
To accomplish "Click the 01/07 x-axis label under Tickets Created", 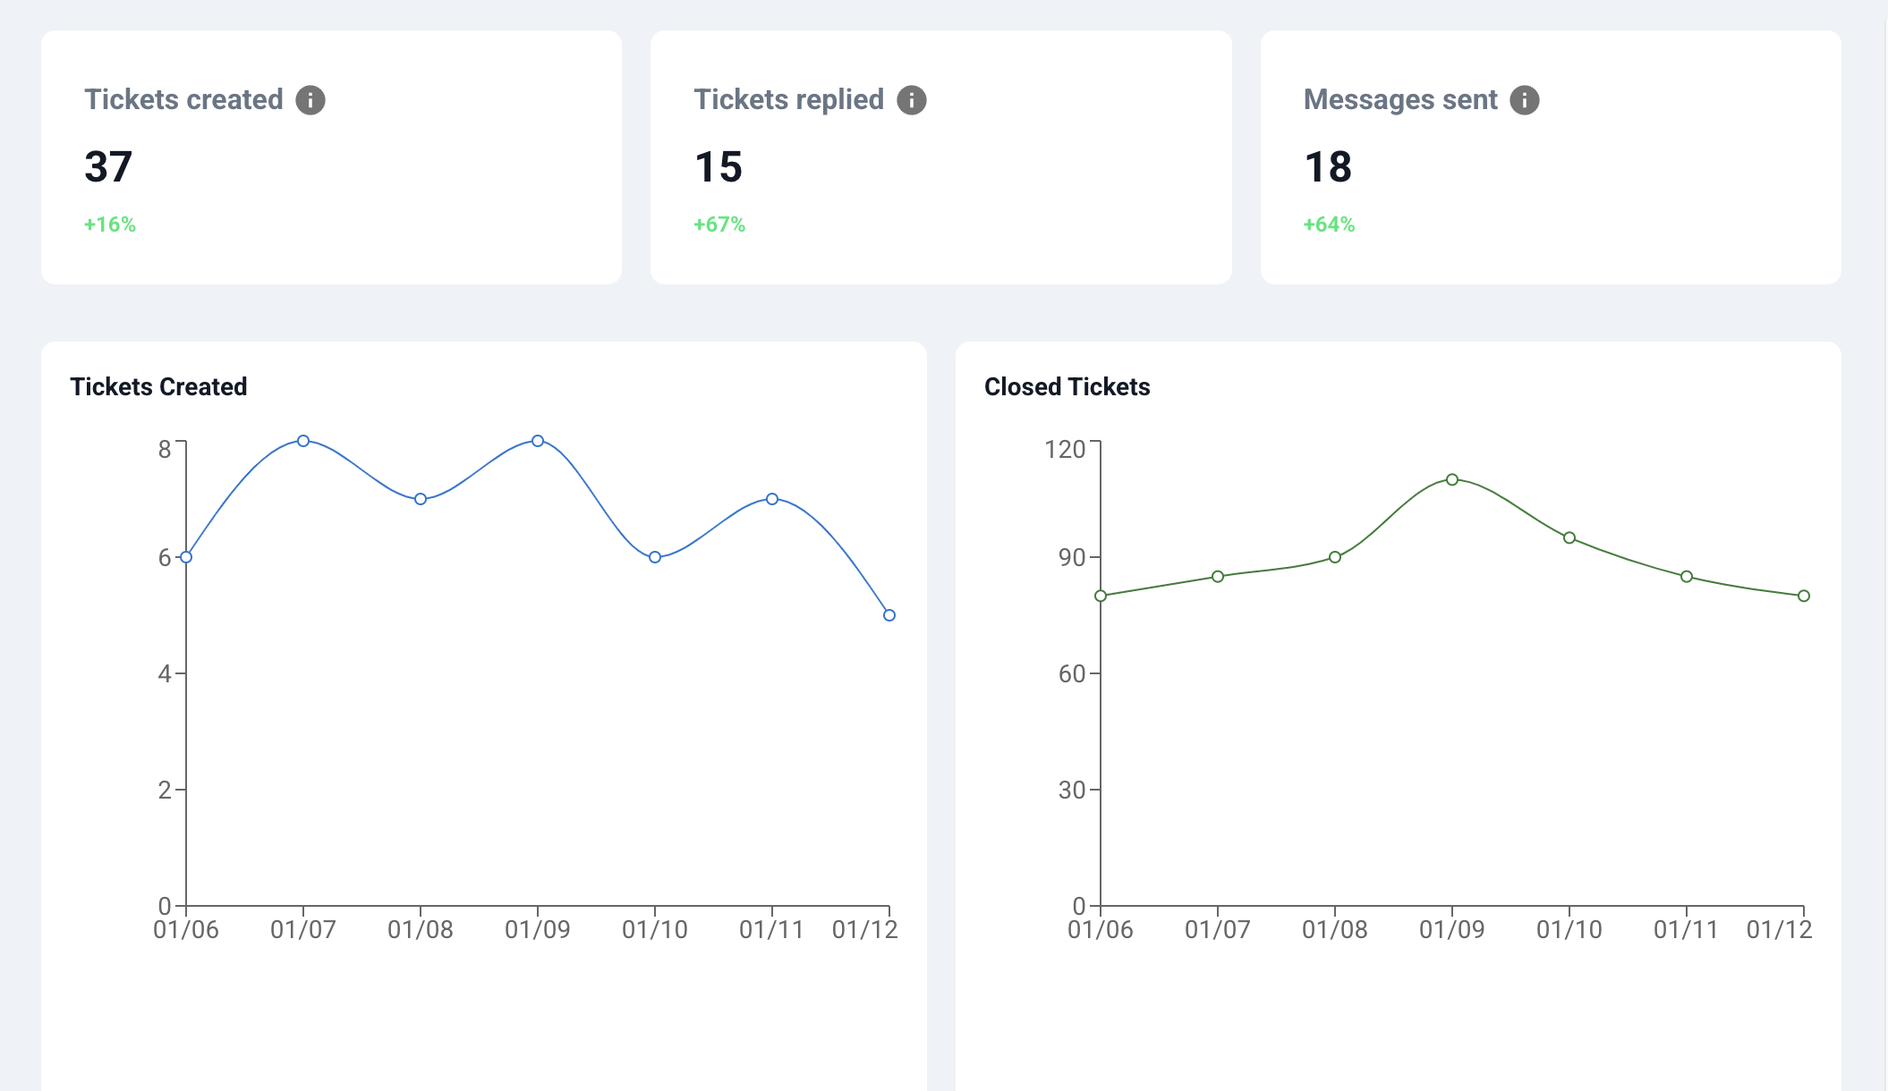I will point(303,930).
